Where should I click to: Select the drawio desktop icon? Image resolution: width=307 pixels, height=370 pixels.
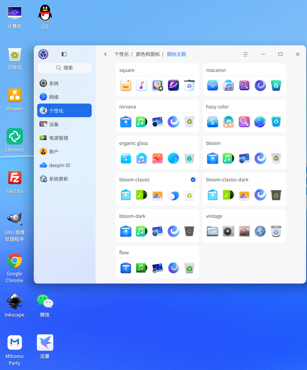click(15, 100)
